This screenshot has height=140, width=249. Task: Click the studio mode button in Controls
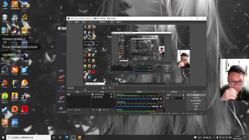coord(196,104)
